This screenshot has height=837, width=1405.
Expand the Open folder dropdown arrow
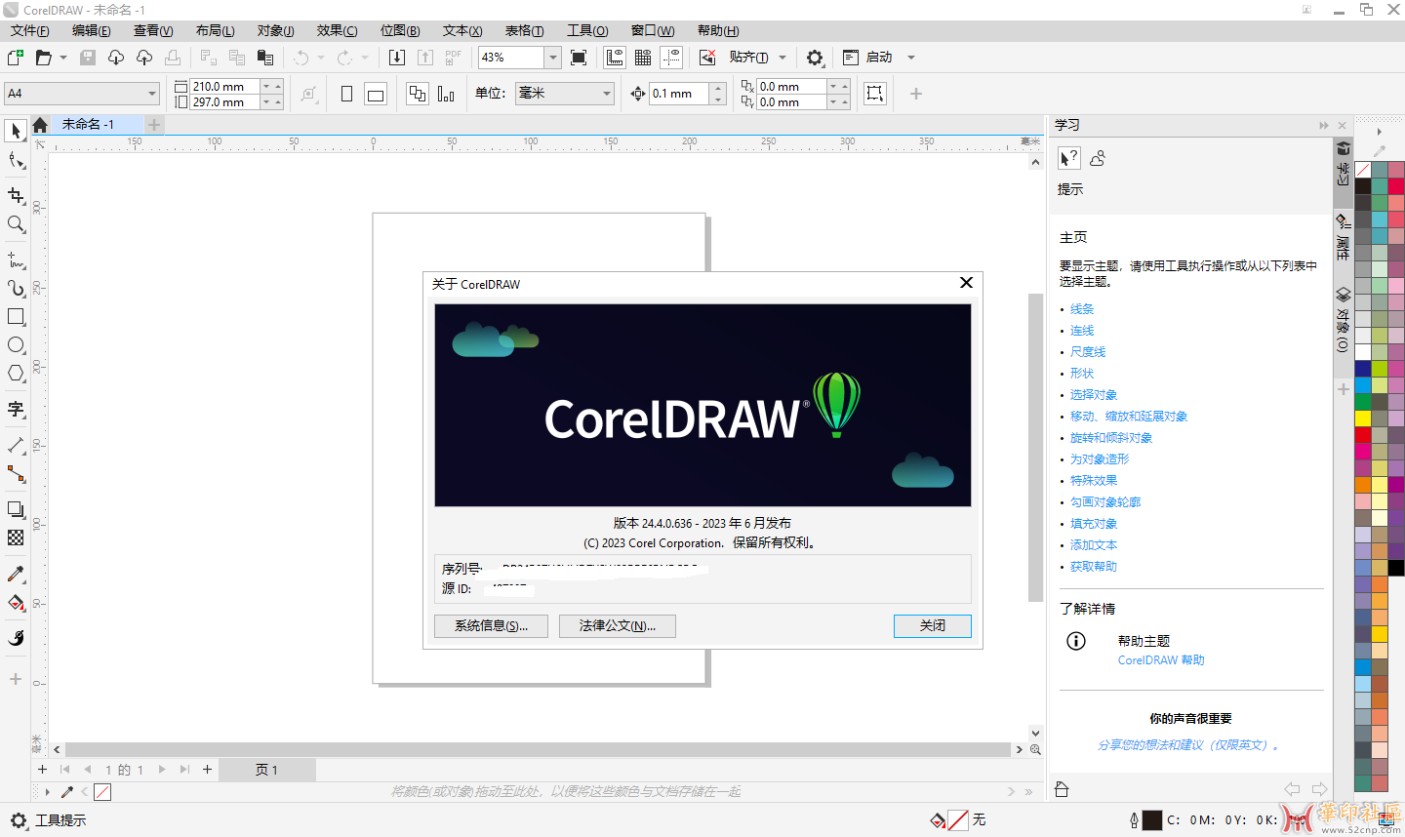click(63, 58)
